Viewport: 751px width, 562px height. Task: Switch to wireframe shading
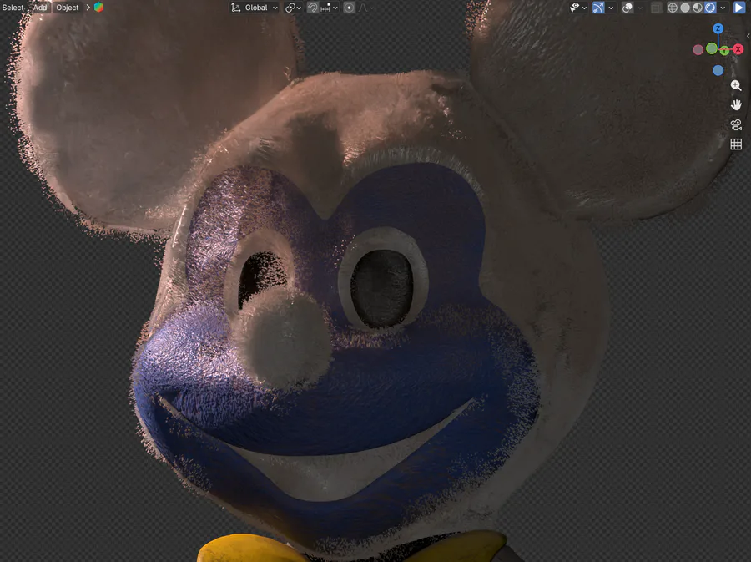[673, 8]
